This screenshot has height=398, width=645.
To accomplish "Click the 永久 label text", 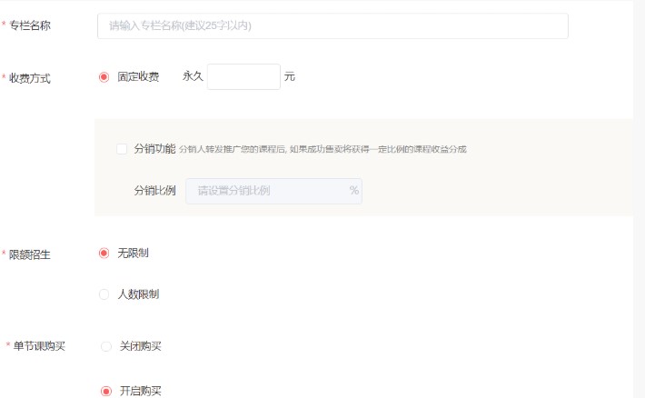I will 193,76.
